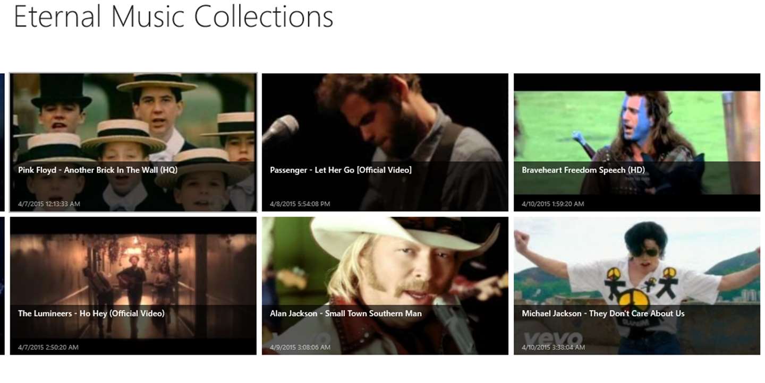Image resolution: width=765 pixels, height=383 pixels.
Task: Click the timestamp "4/7/2015 12:13:33 AM"
Action: 49,204
